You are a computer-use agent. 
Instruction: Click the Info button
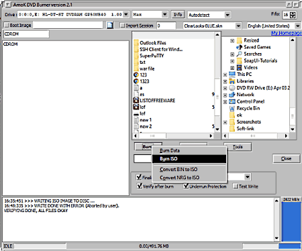(178, 15)
